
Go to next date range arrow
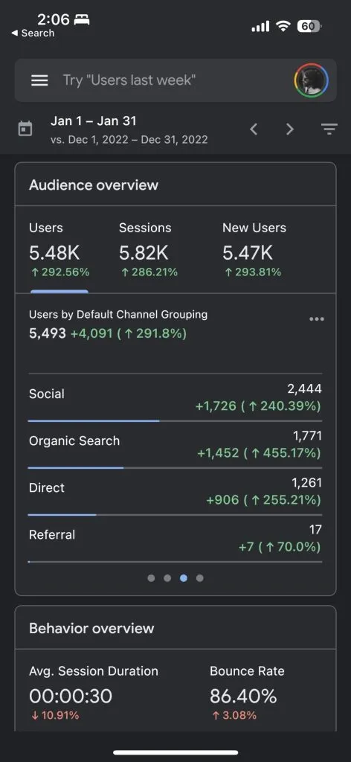pyautogui.click(x=290, y=129)
